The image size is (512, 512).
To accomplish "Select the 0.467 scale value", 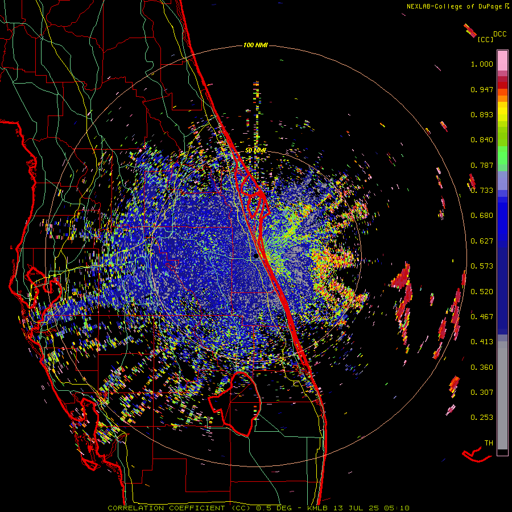I will (x=482, y=316).
